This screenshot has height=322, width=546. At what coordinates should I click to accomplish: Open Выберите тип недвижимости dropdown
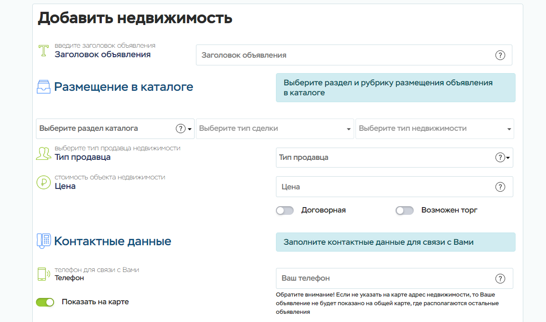pos(434,129)
